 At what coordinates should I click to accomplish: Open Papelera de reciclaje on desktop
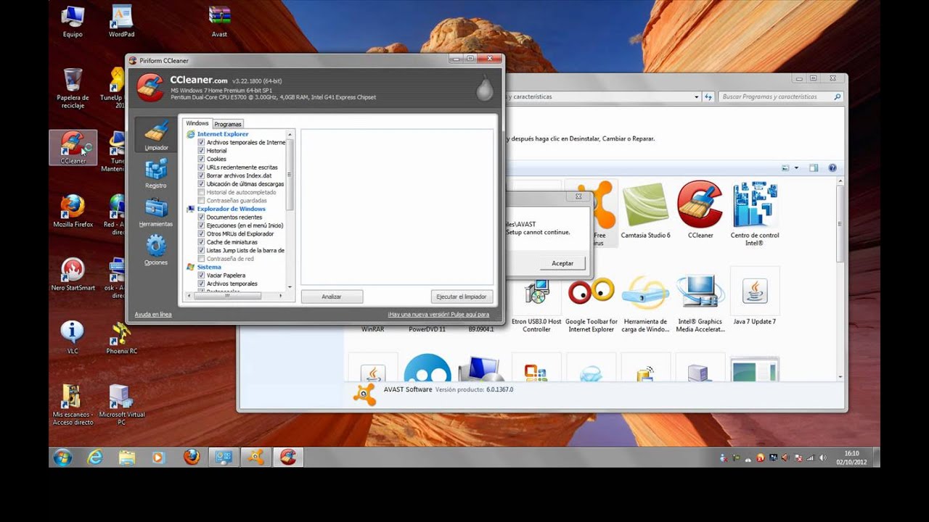point(73,88)
